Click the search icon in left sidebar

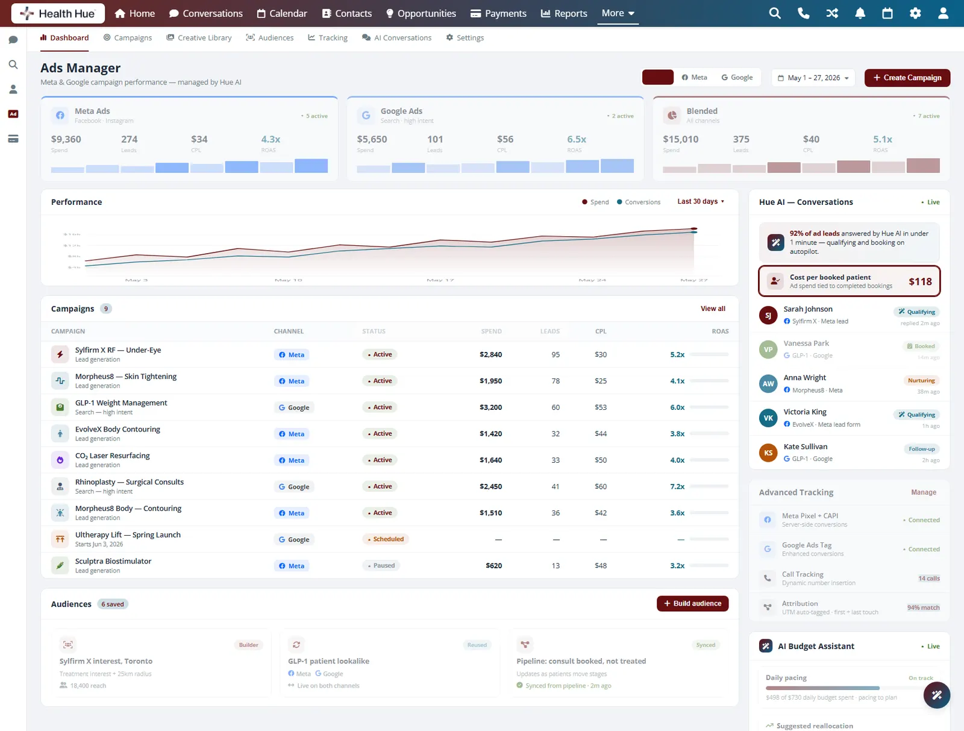coord(13,64)
